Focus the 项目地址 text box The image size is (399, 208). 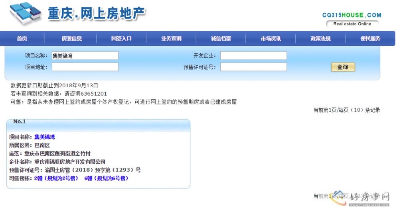[x=85, y=67]
